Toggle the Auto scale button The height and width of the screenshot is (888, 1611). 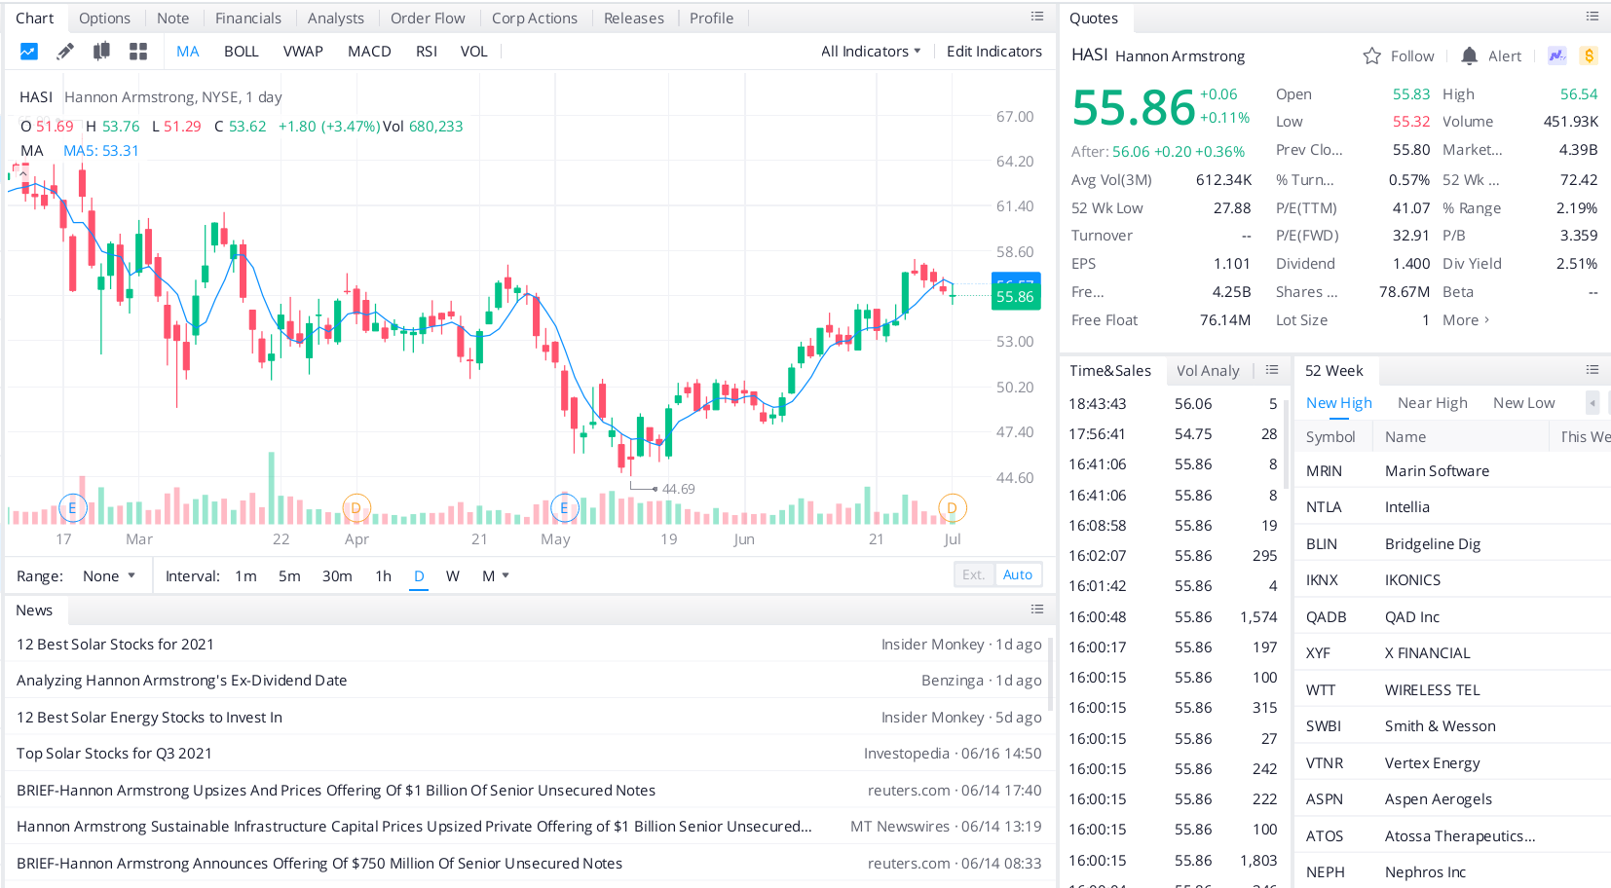(1018, 574)
